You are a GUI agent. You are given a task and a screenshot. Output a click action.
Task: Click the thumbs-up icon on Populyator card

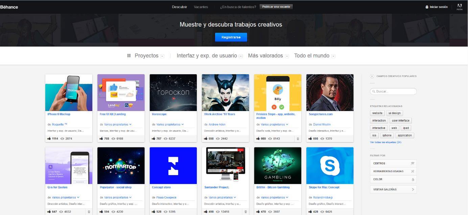101,212
